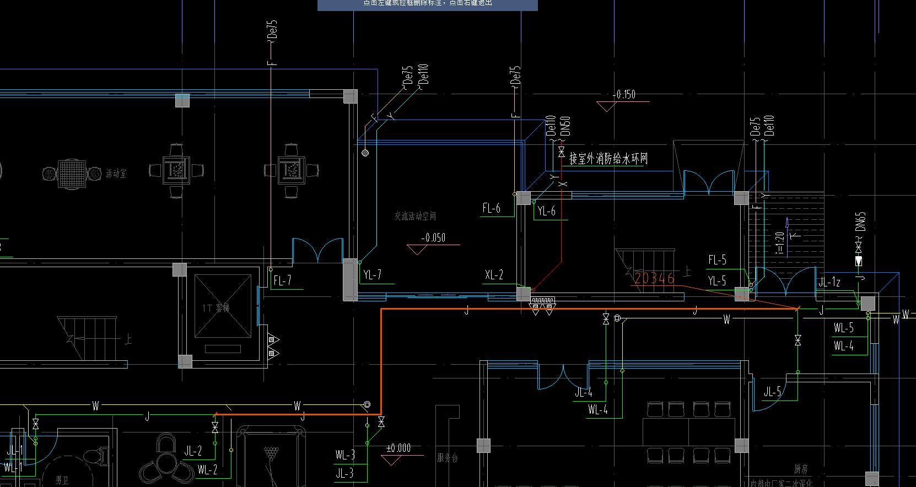Select the valve symbol above JL-2
This screenshot has width=916, height=487.
click(x=215, y=428)
